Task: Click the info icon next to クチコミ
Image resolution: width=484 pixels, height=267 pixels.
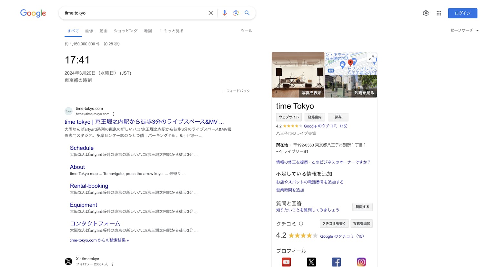Action: pyautogui.click(x=301, y=224)
